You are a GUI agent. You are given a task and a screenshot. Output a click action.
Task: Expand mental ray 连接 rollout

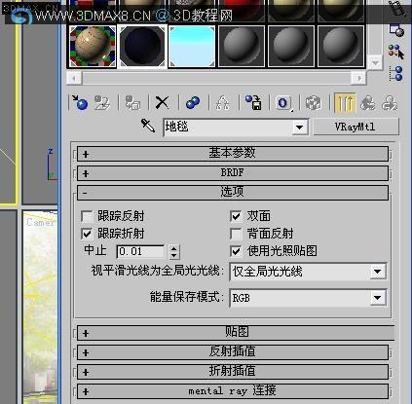click(x=233, y=391)
